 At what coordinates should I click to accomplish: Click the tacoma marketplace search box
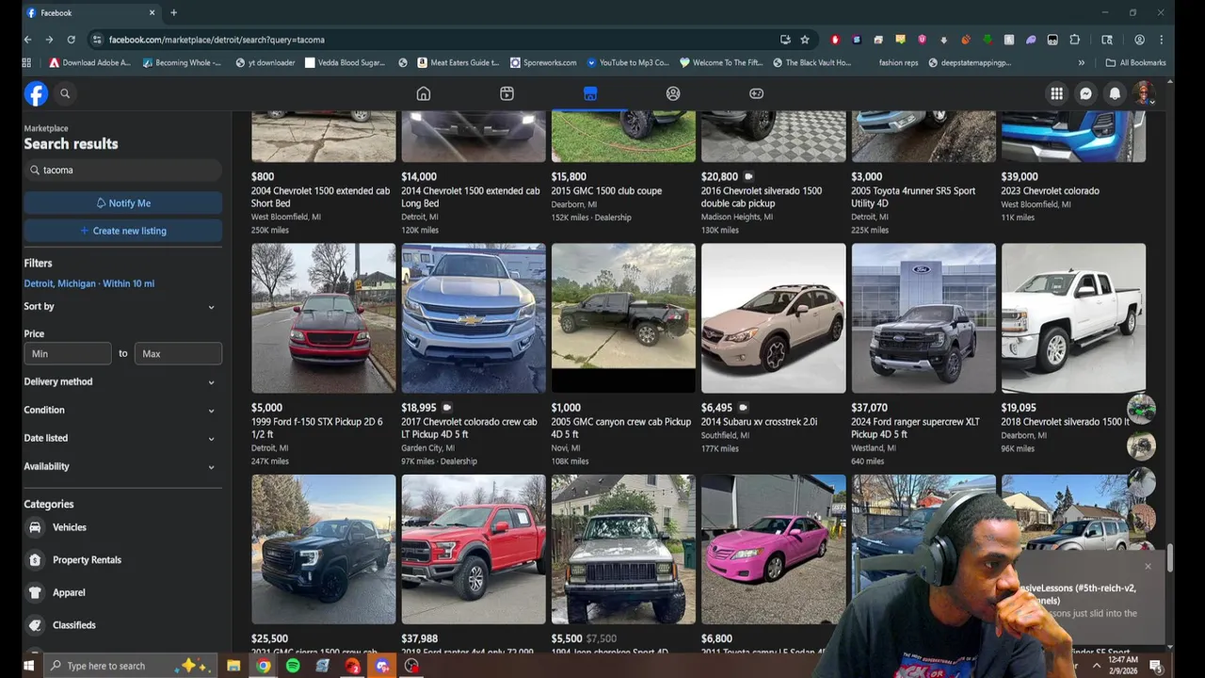122,169
